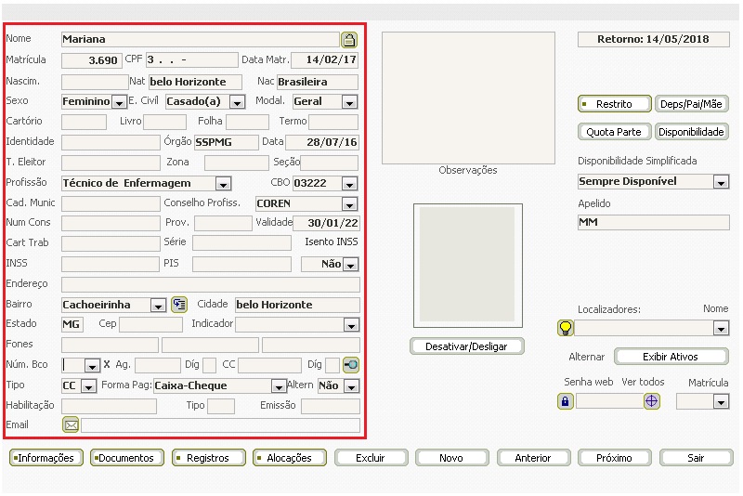
Task: Click the yellow lightbulb Localizadores icon
Action: click(x=566, y=328)
